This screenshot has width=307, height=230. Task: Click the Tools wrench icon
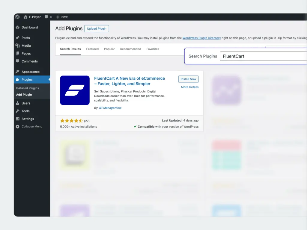click(x=18, y=111)
